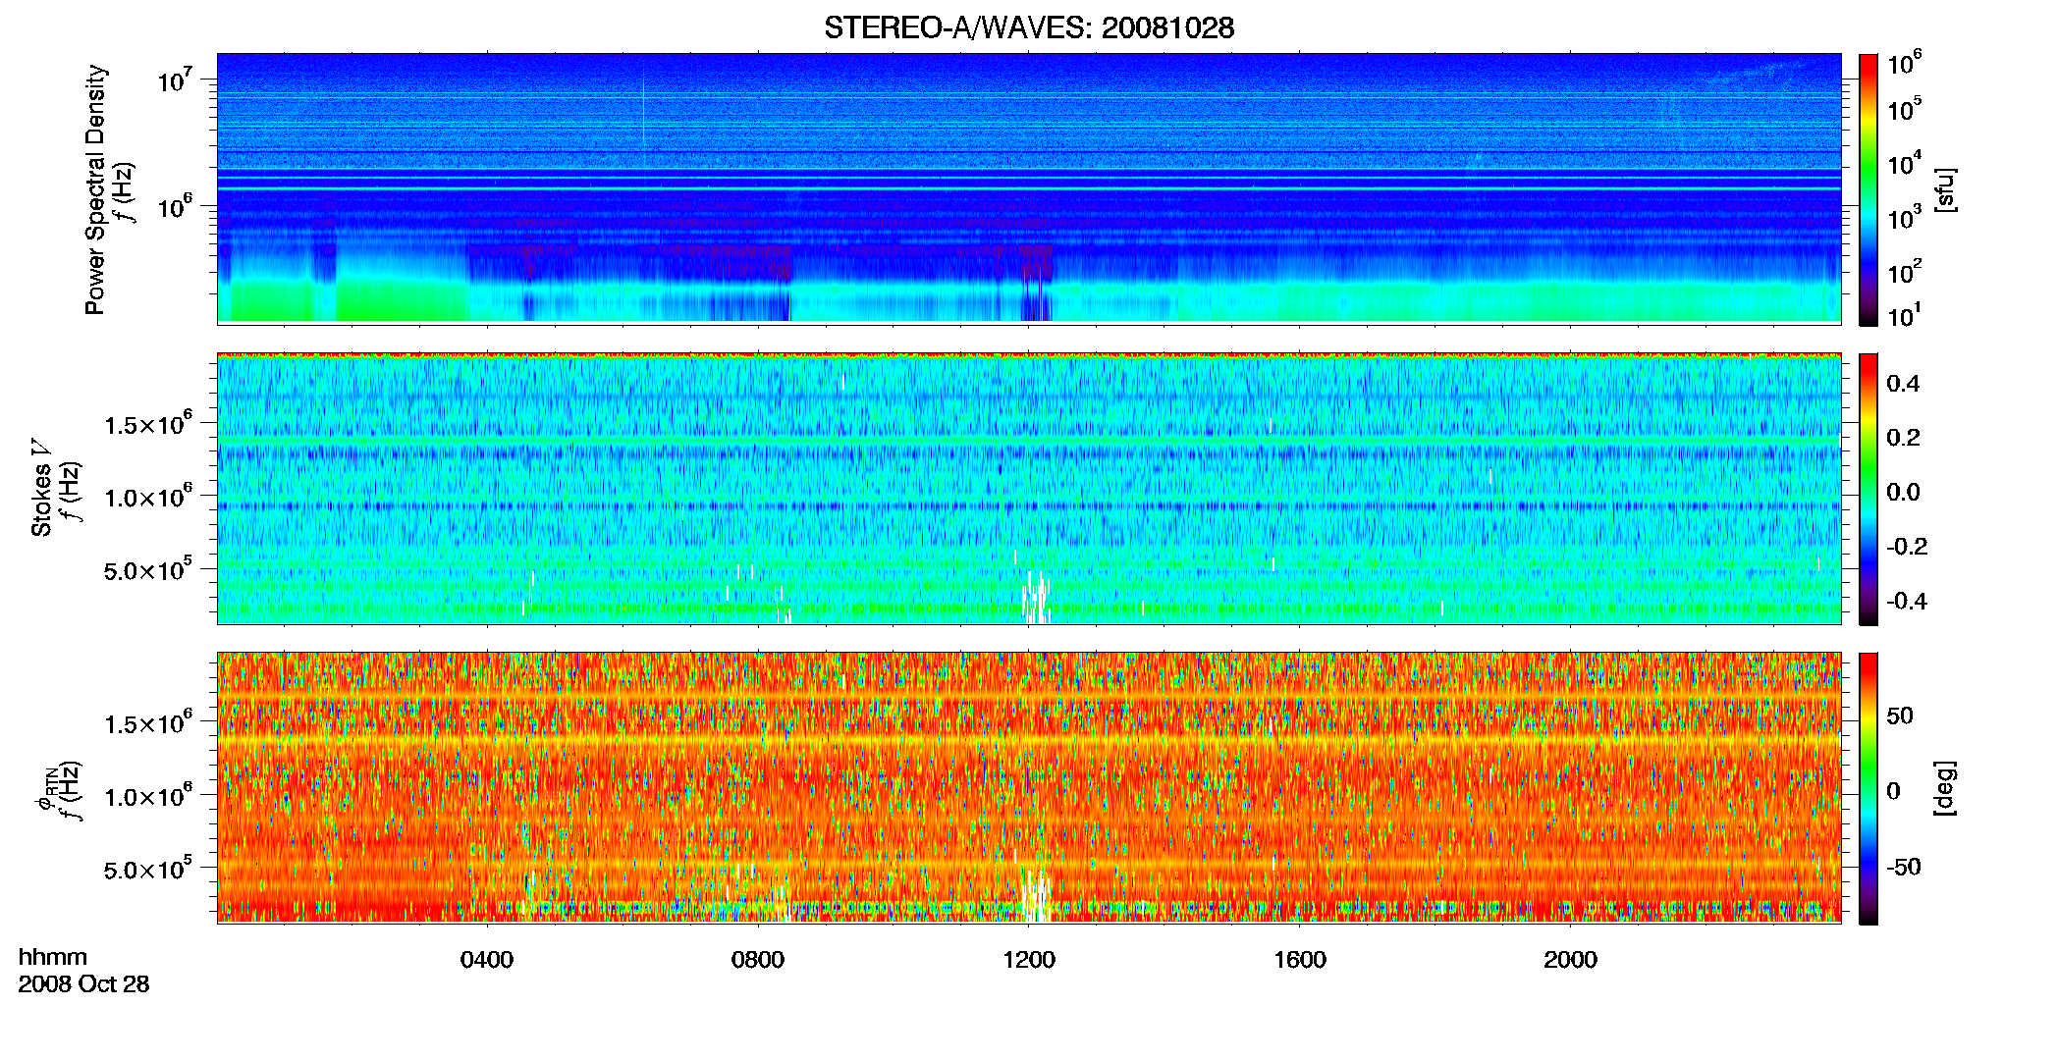Click the [deg] unit label
Screen dimensions: 2058x1060
tap(1945, 788)
